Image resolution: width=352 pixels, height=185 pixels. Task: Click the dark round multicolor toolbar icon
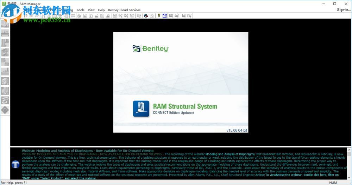(146, 16)
